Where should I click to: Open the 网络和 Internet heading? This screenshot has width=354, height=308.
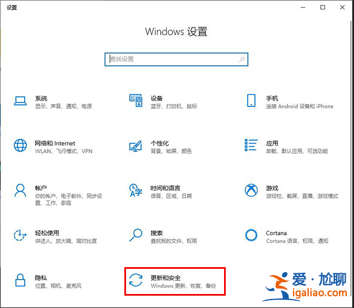[55, 143]
